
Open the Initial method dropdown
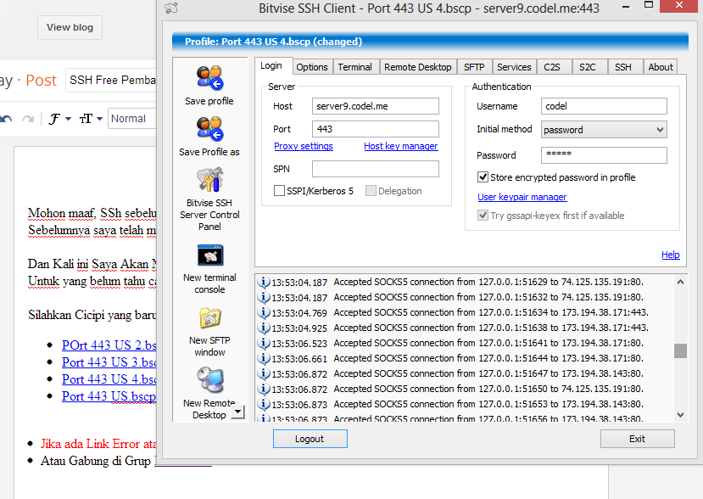(604, 130)
